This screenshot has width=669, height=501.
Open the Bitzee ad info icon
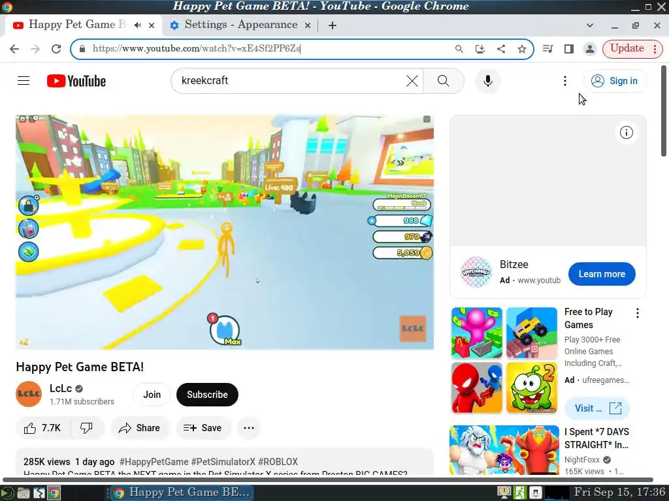627,132
